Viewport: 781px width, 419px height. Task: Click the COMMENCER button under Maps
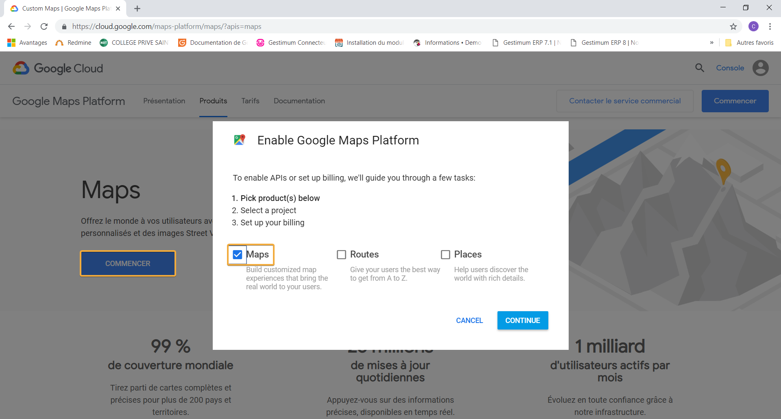point(128,264)
